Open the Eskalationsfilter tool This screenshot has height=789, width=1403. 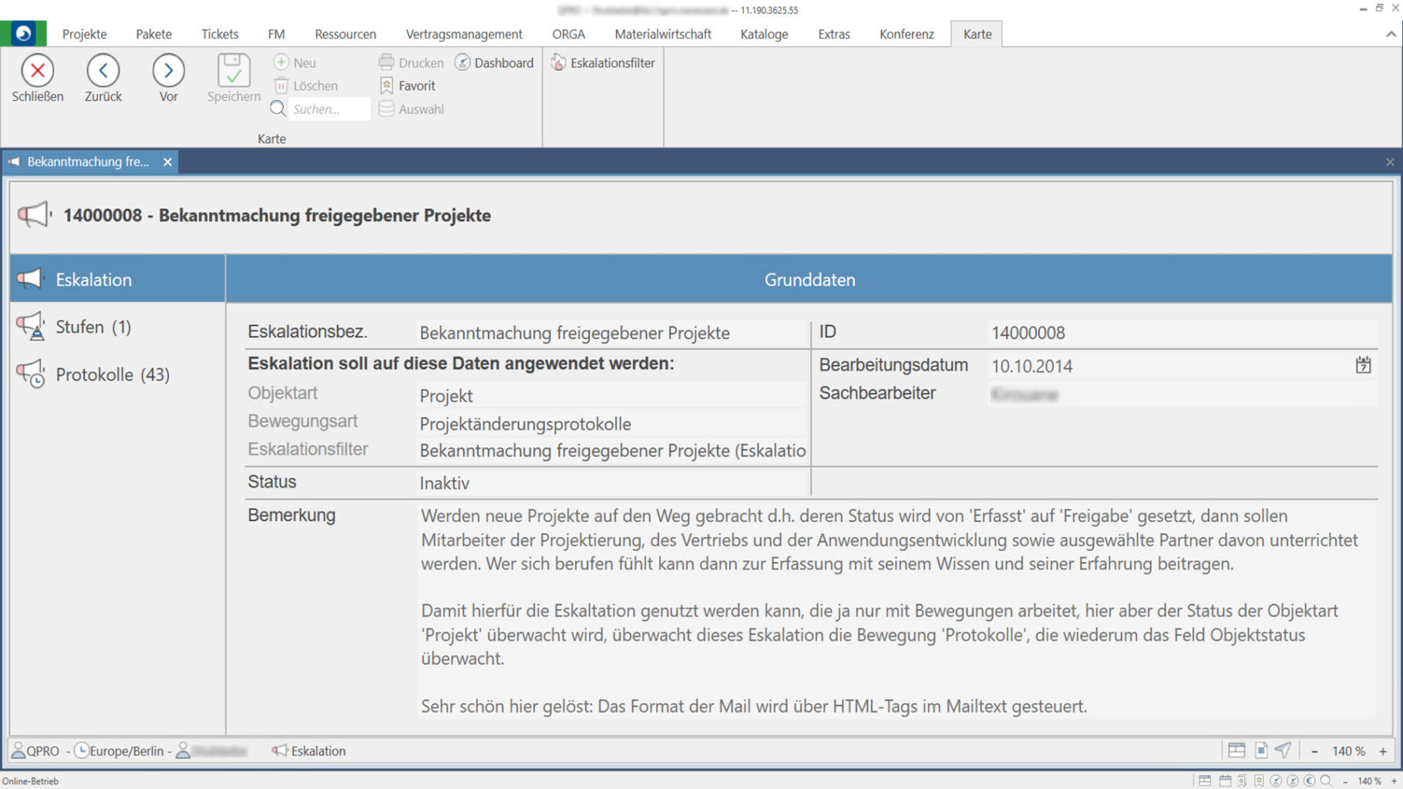click(603, 62)
